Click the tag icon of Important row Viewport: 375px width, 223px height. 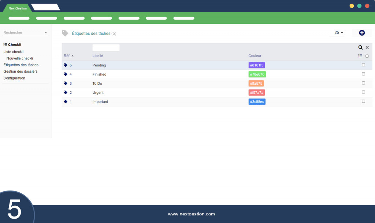[66, 101]
